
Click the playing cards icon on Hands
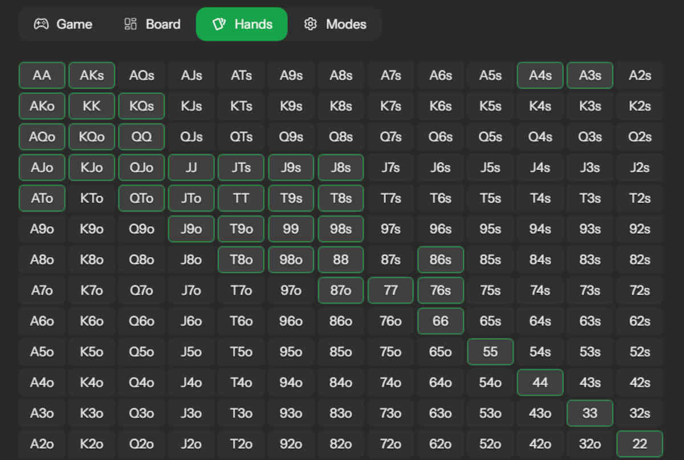pos(220,24)
